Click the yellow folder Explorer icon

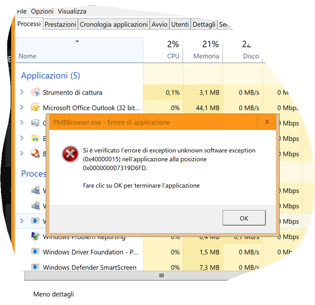(x=35, y=138)
